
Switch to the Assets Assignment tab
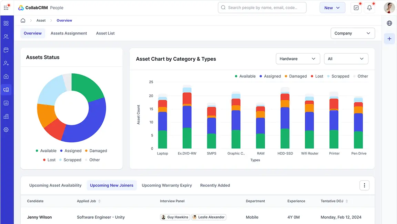coord(69,33)
